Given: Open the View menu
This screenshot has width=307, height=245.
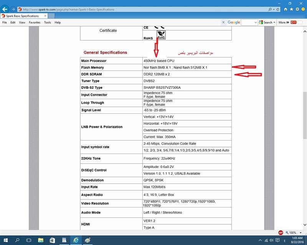Looking at the screenshot, I should click(x=22, y=23).
